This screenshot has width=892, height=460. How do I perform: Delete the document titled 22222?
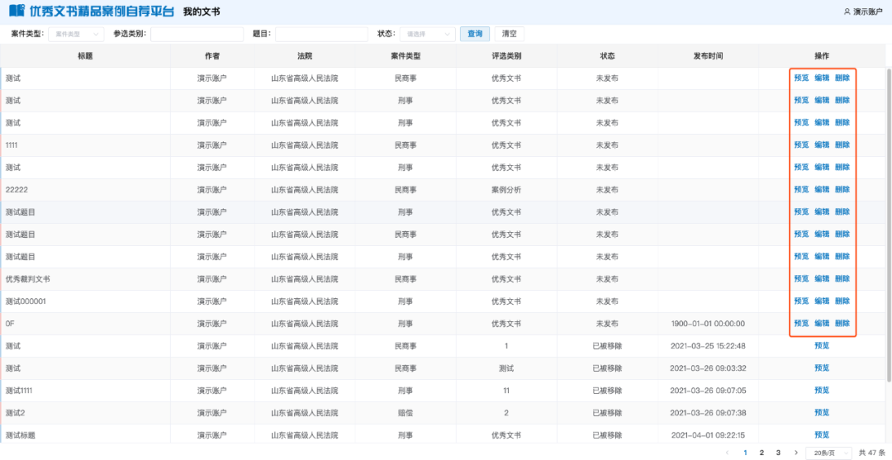coord(842,189)
